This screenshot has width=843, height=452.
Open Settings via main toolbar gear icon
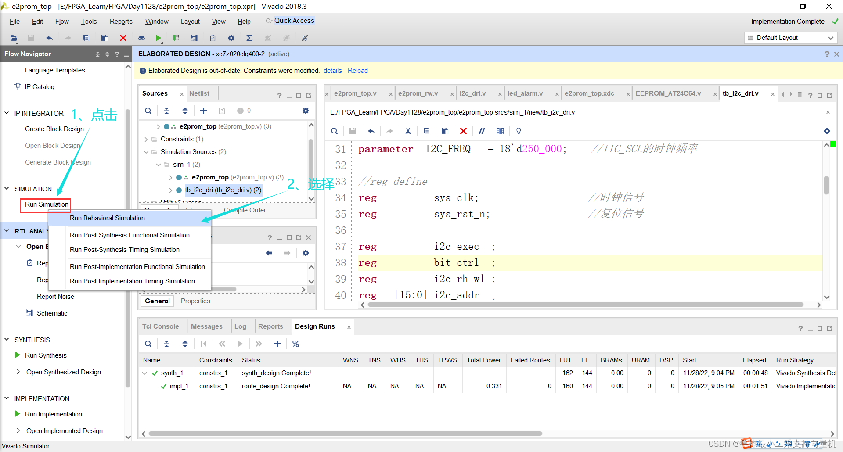(231, 38)
